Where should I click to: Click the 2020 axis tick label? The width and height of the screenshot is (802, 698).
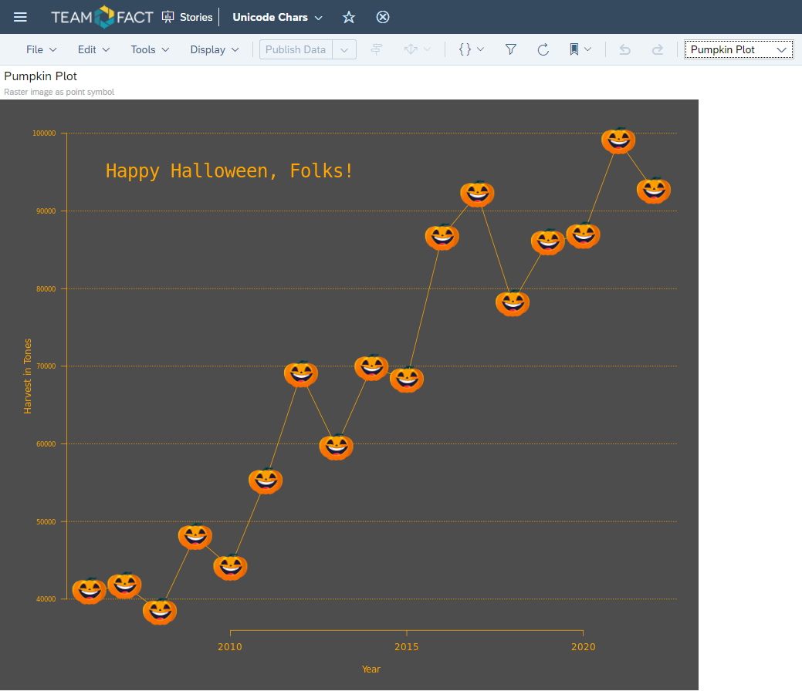[x=583, y=647]
